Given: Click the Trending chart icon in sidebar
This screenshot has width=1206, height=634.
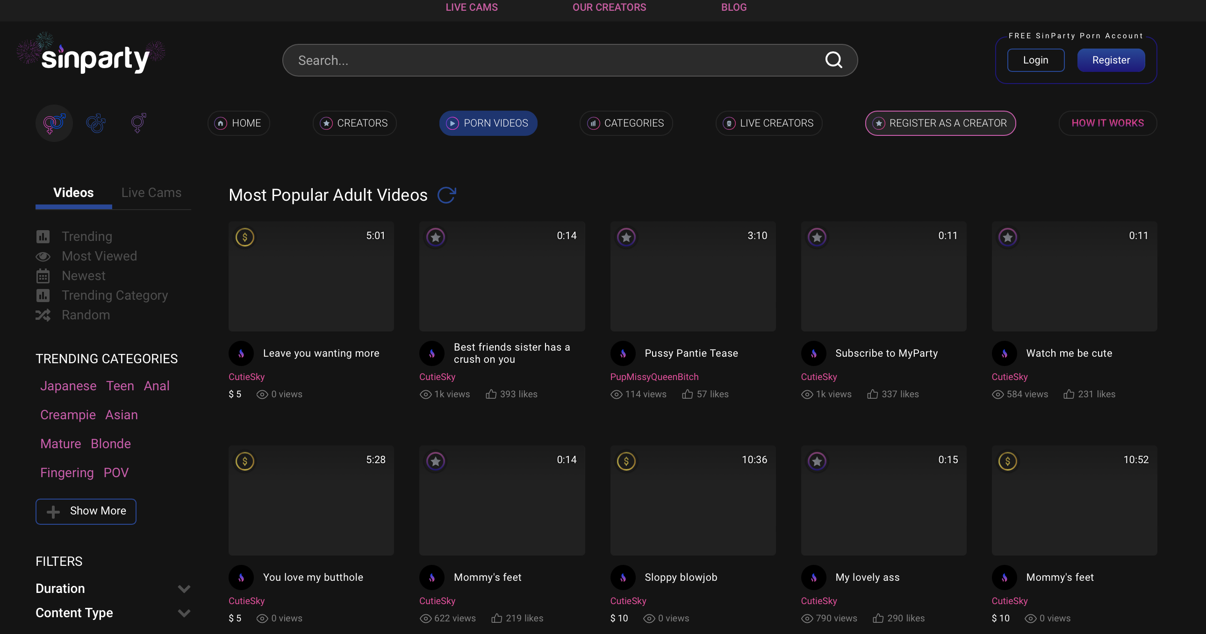Looking at the screenshot, I should pyautogui.click(x=43, y=237).
